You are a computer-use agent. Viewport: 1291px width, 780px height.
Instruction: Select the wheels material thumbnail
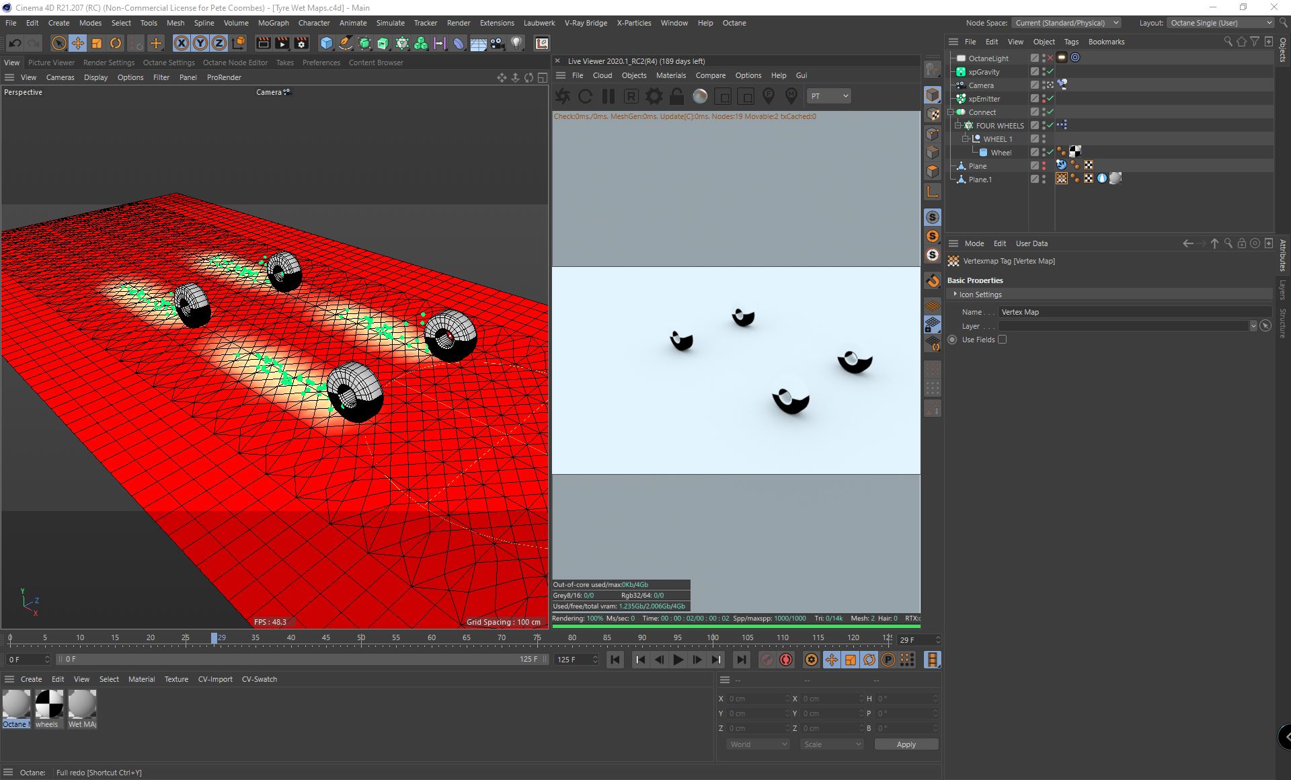pyautogui.click(x=49, y=705)
